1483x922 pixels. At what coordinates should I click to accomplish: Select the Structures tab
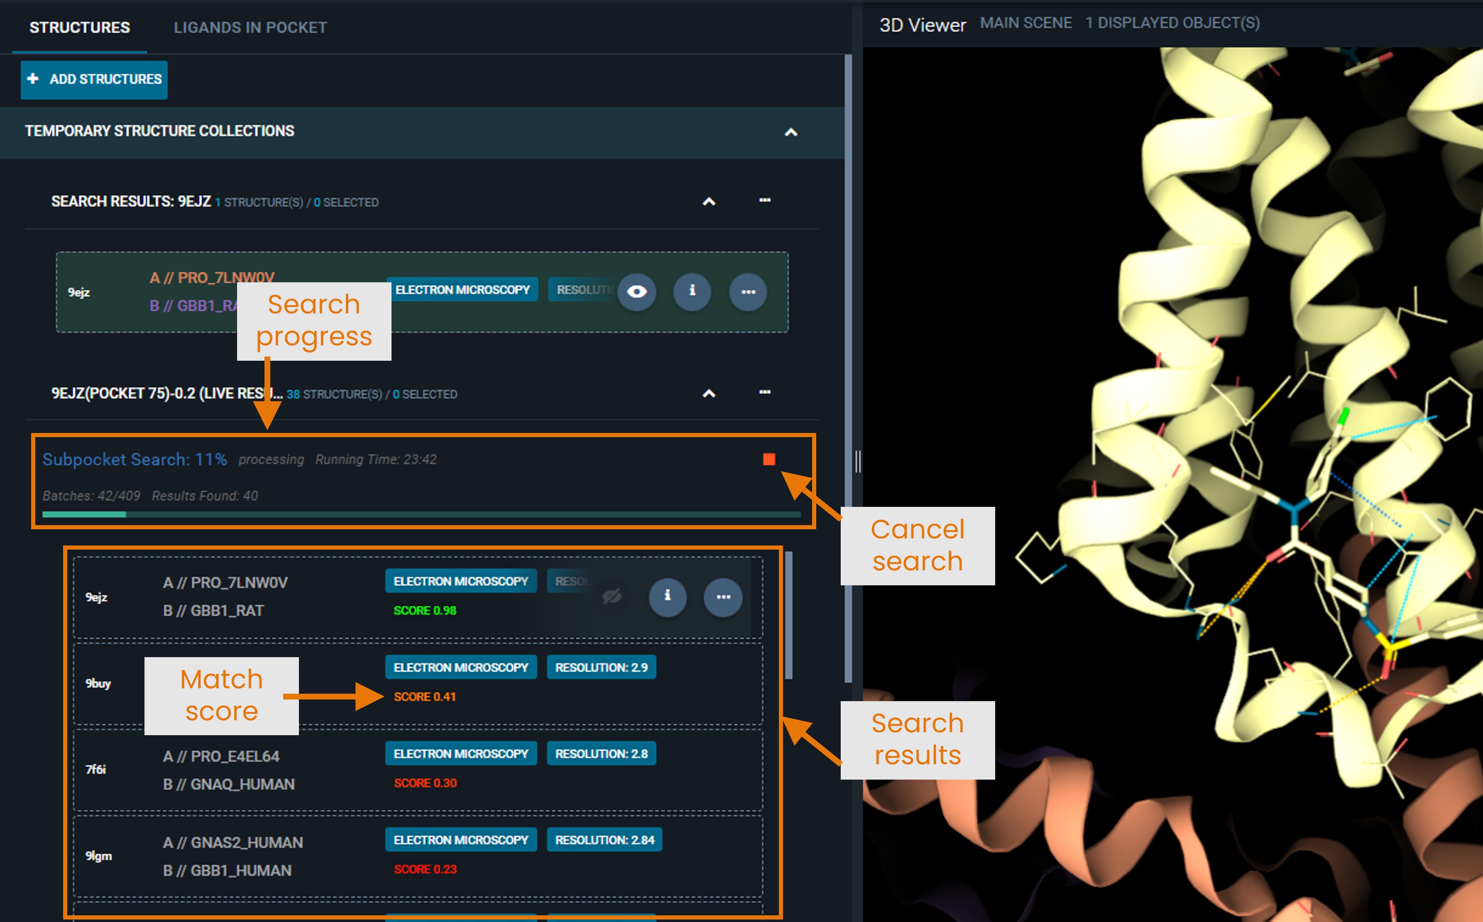point(79,27)
